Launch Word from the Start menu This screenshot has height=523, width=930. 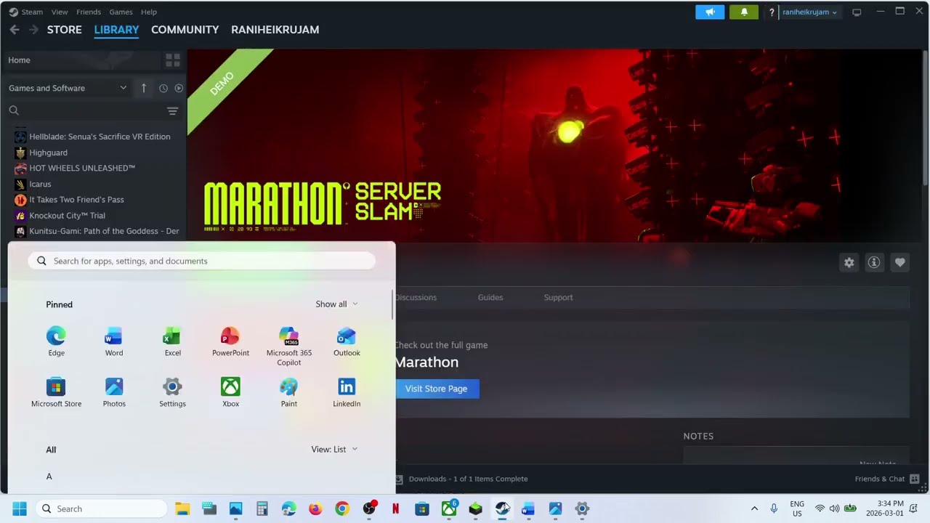click(x=114, y=342)
